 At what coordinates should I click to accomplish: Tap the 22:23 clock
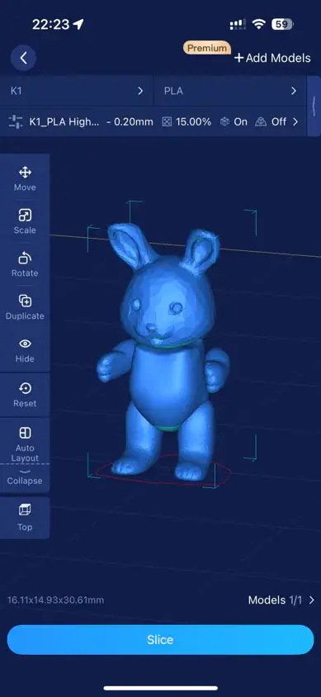click(x=50, y=25)
